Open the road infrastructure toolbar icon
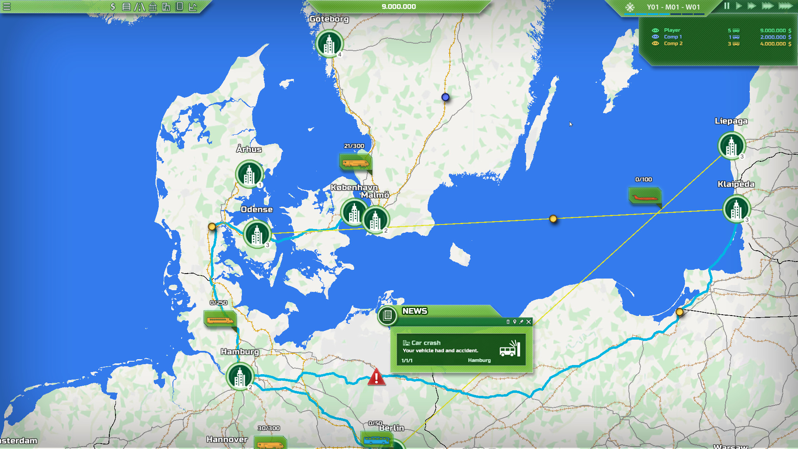This screenshot has width=798, height=449. 140,6
